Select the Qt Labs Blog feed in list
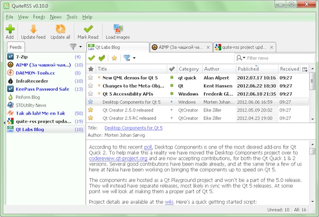319x217 pixels. pos(45,129)
